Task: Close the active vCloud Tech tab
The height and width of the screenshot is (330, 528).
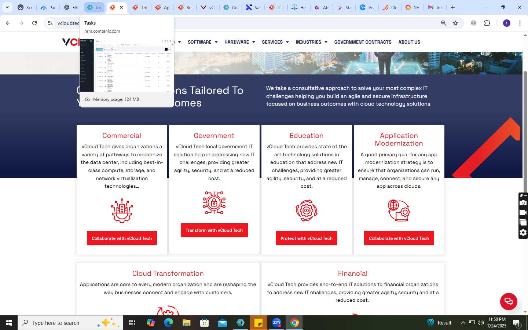Action: [121, 7]
